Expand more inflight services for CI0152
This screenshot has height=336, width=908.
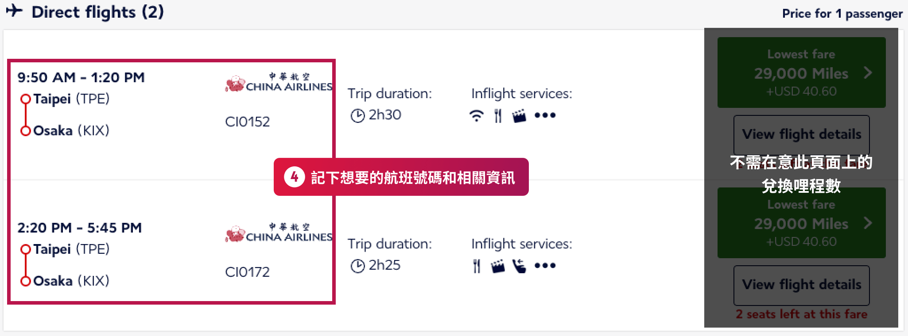(x=545, y=116)
